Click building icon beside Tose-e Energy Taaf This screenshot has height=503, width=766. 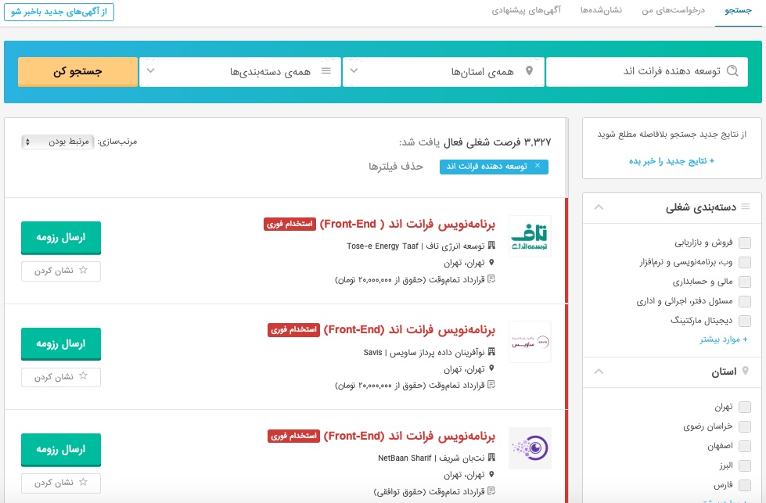(x=491, y=245)
